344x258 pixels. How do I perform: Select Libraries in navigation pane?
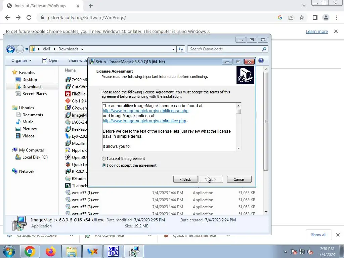point(26,108)
